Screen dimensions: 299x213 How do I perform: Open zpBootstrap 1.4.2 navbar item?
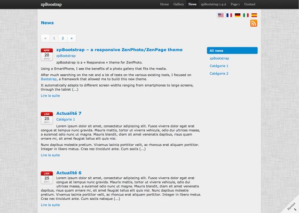click(x=214, y=4)
